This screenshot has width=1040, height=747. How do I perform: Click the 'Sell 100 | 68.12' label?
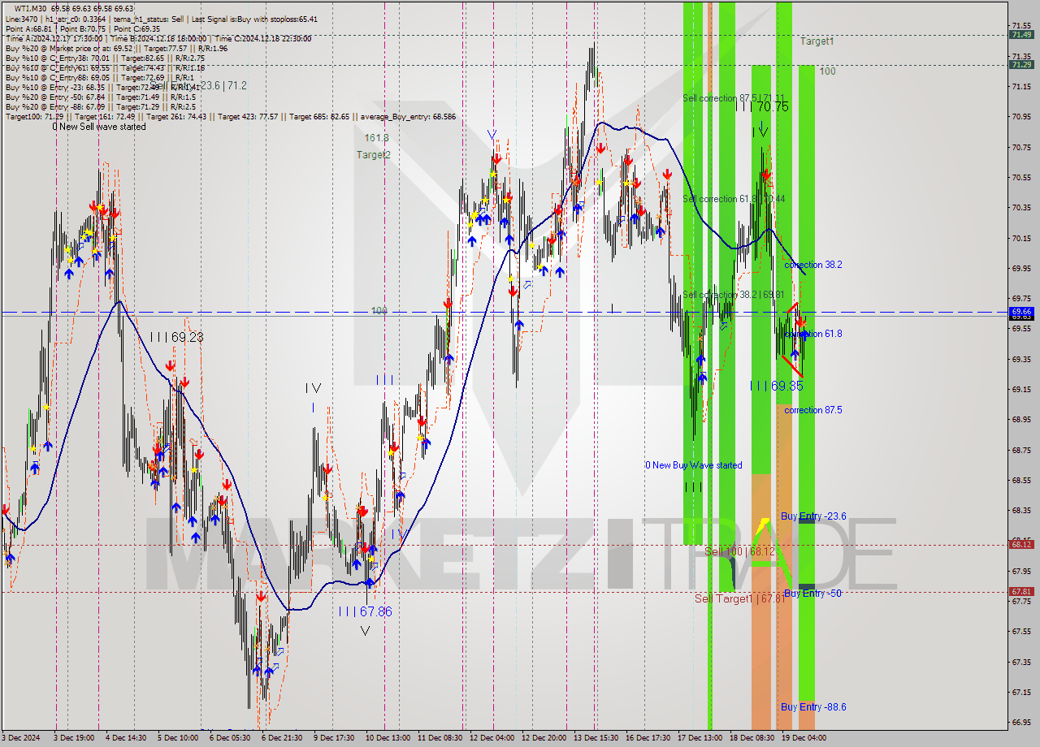click(x=739, y=551)
